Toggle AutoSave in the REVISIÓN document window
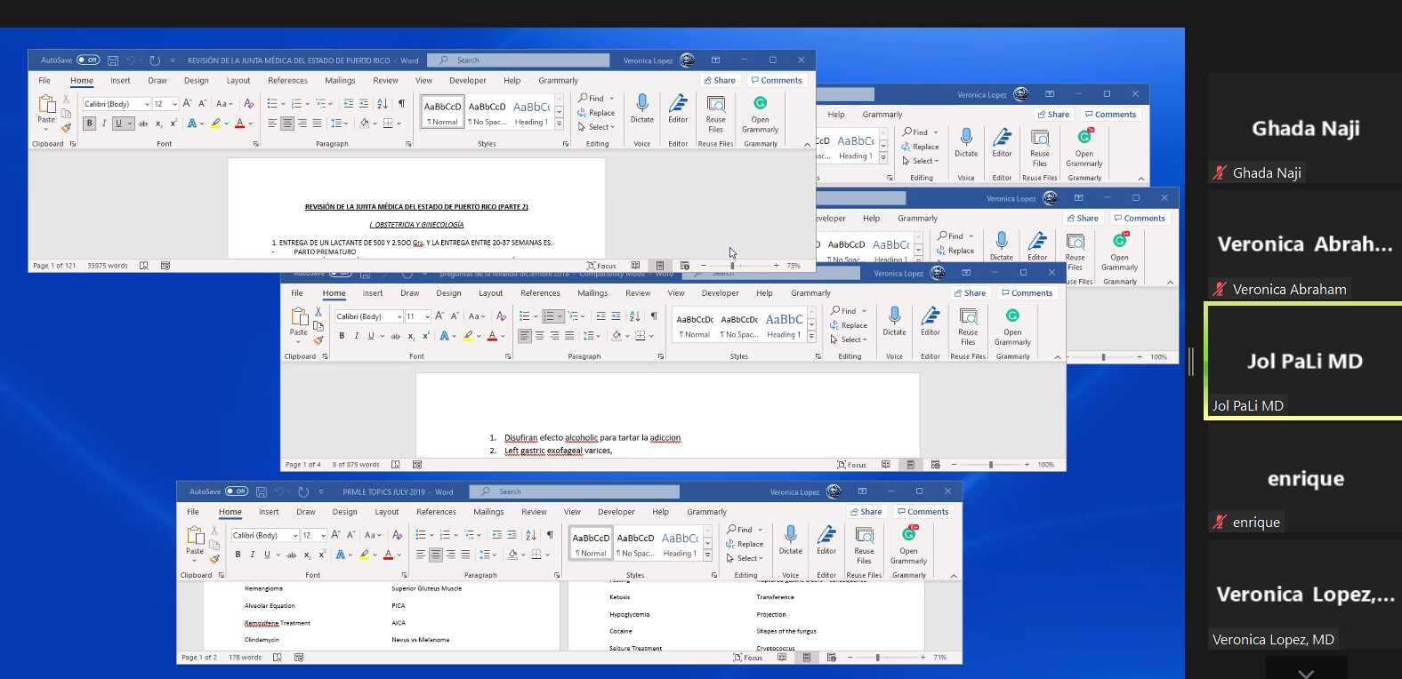The height and width of the screenshot is (679, 1402). coord(87,60)
